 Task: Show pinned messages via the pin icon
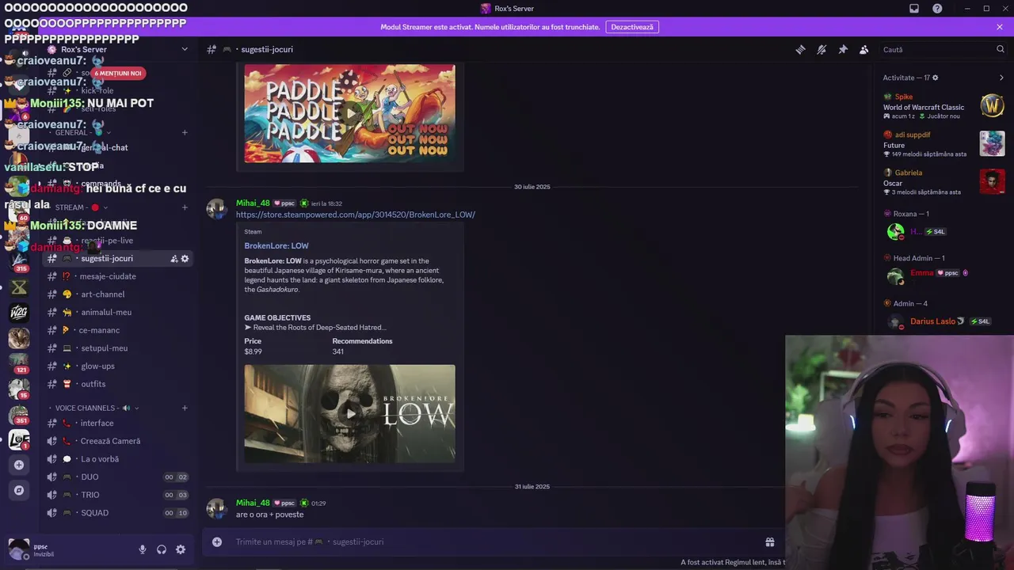coord(843,49)
